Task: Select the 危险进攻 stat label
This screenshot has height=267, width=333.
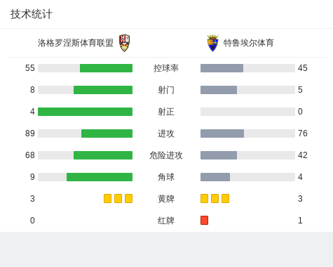Action: (x=166, y=155)
